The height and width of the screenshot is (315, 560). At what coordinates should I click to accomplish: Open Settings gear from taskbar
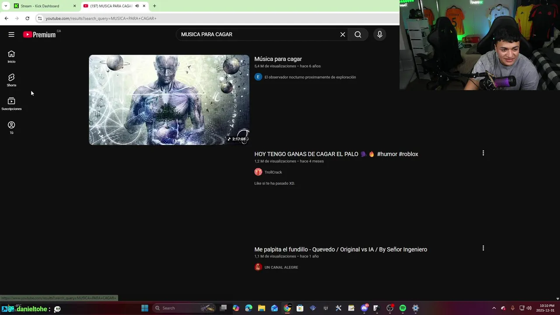pos(416,308)
